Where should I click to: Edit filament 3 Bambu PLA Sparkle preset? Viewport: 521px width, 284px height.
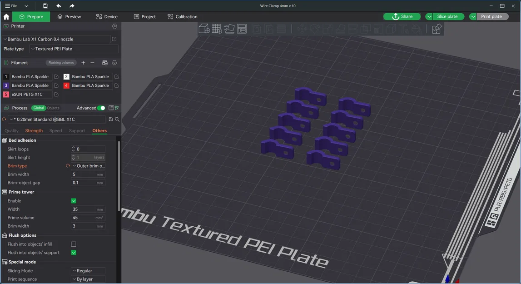point(56,85)
